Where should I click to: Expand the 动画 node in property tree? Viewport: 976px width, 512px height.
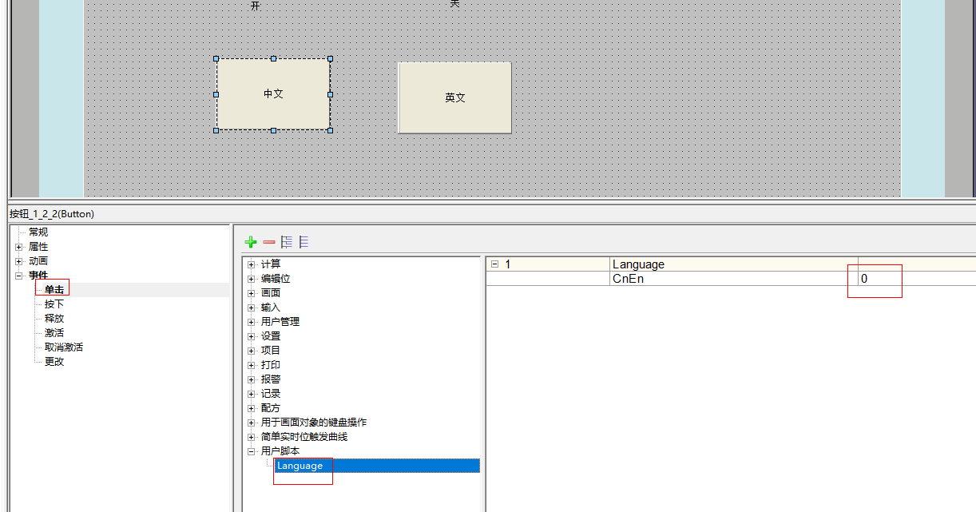[x=18, y=261]
